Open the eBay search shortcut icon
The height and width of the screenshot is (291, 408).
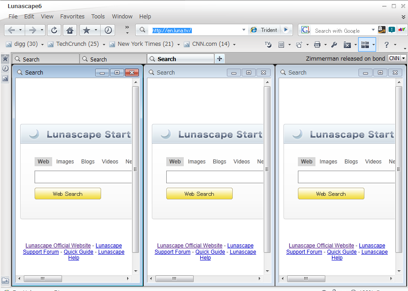(402, 30)
